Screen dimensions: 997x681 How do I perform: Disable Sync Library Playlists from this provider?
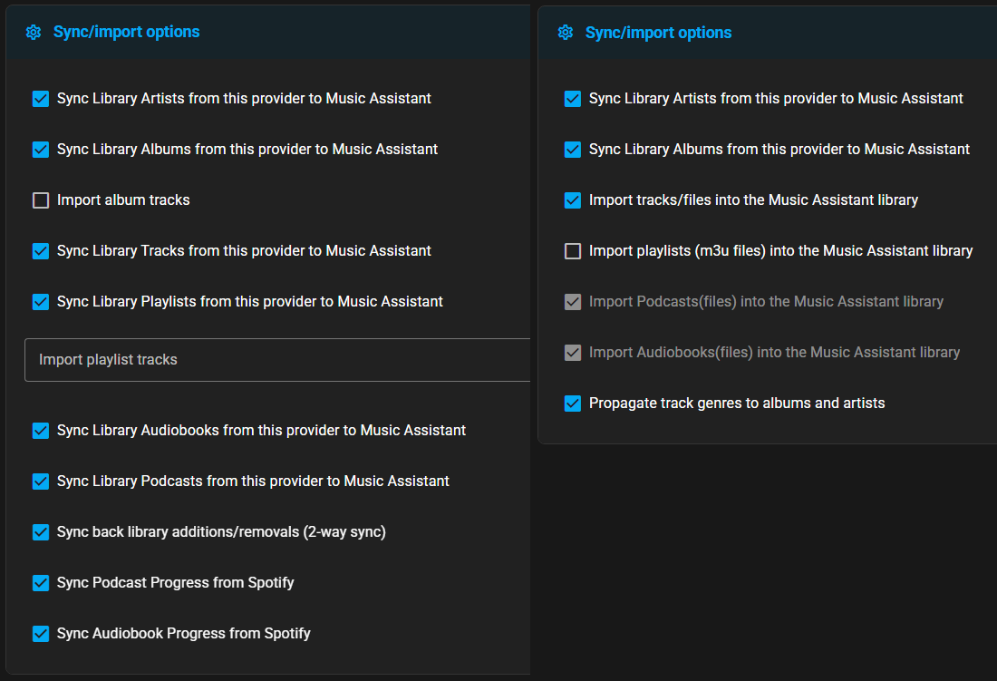tap(41, 302)
